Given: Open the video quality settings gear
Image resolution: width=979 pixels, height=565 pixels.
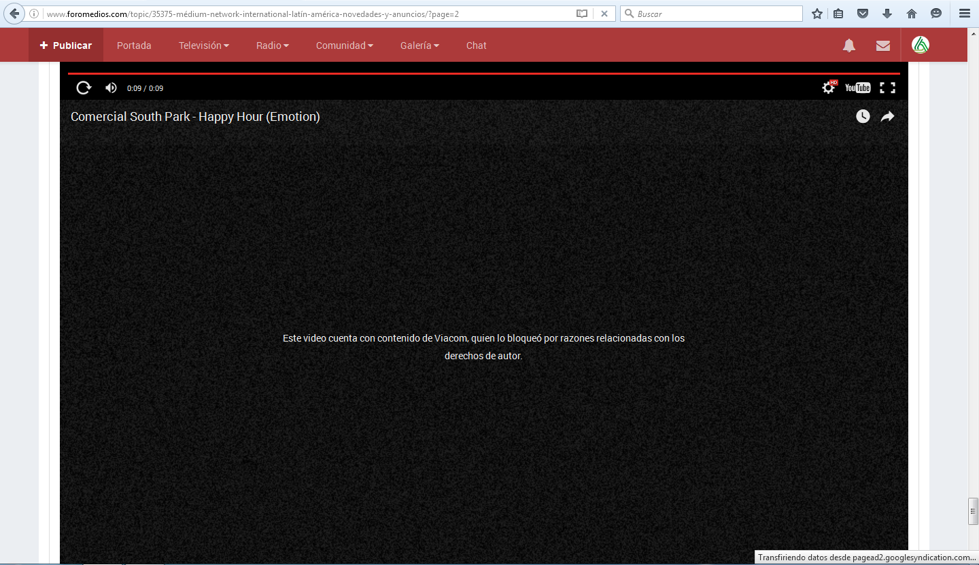Looking at the screenshot, I should (x=828, y=88).
